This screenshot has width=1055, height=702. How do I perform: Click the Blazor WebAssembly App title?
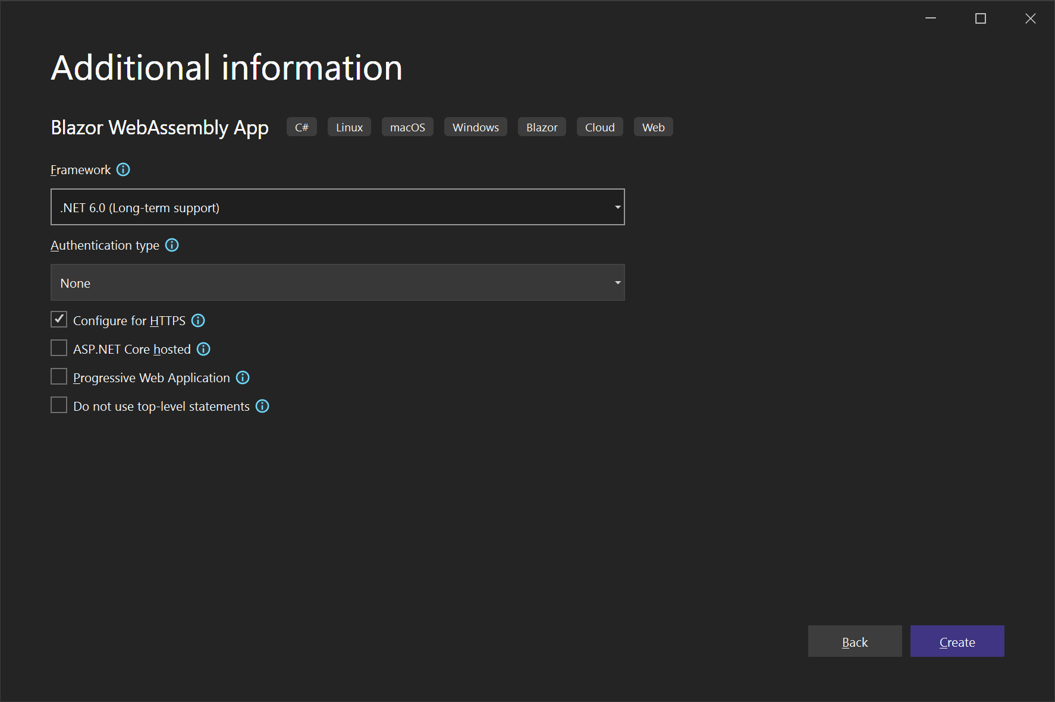tap(160, 128)
